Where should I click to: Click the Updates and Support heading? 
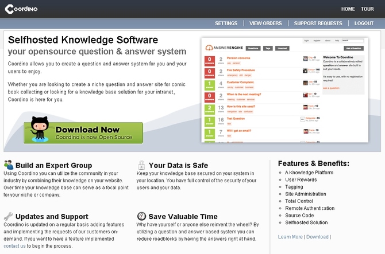pos(52,217)
